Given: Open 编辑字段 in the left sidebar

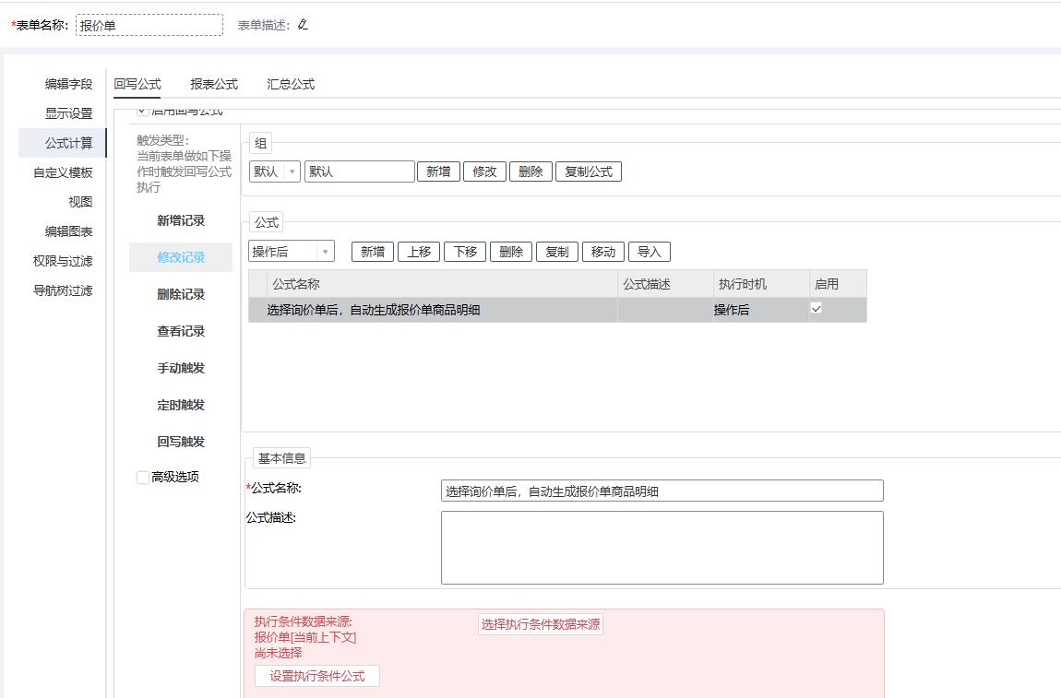Looking at the screenshot, I should tap(69, 84).
